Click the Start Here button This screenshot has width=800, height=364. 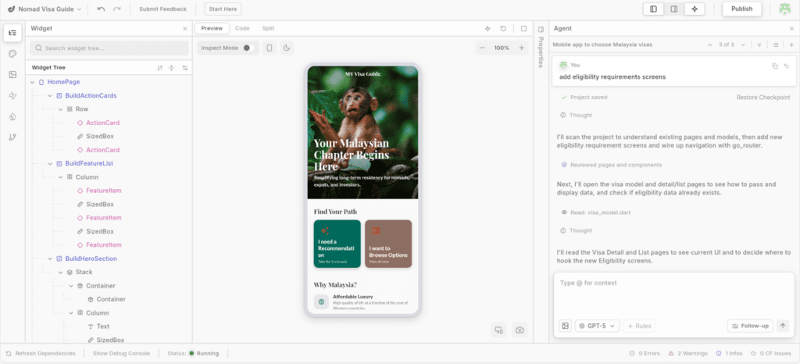(x=223, y=9)
